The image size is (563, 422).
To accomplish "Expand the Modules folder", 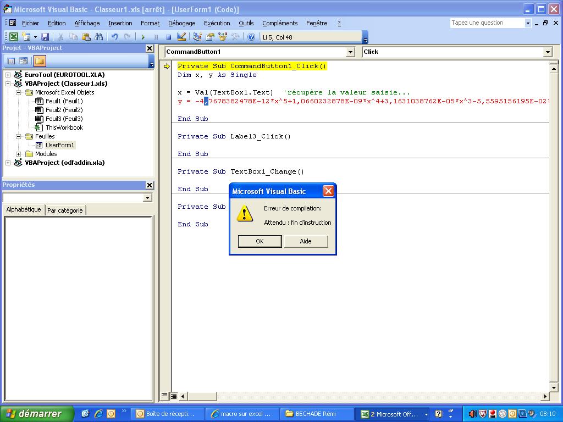I will 18,154.
